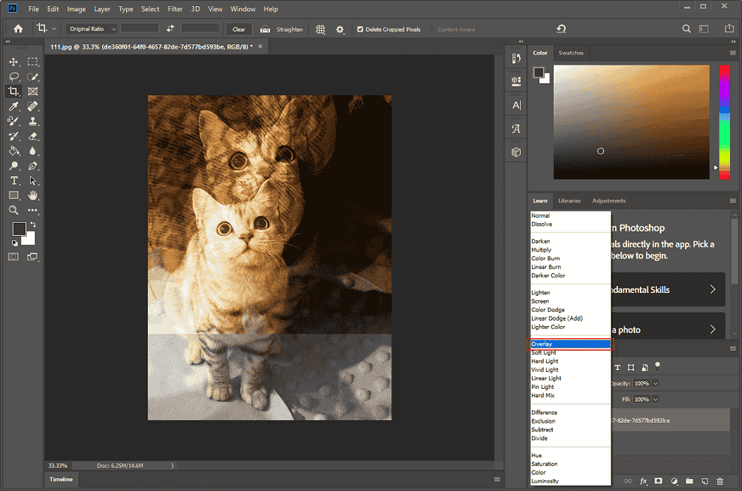
Task: Select the Eyedropper tool
Action: point(13,106)
